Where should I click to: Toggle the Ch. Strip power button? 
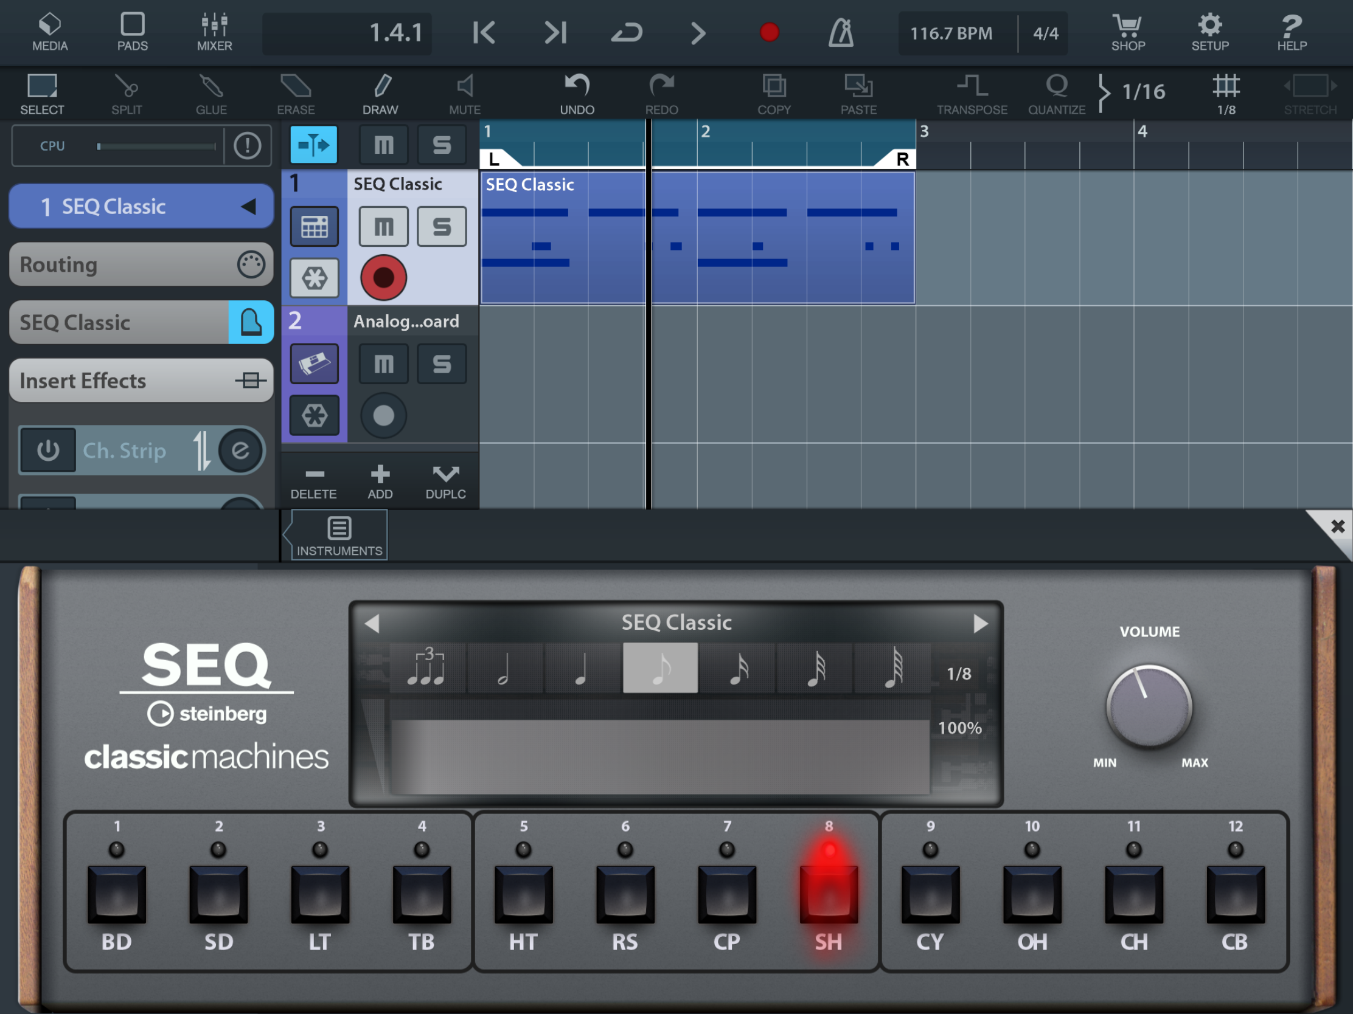pos(48,450)
